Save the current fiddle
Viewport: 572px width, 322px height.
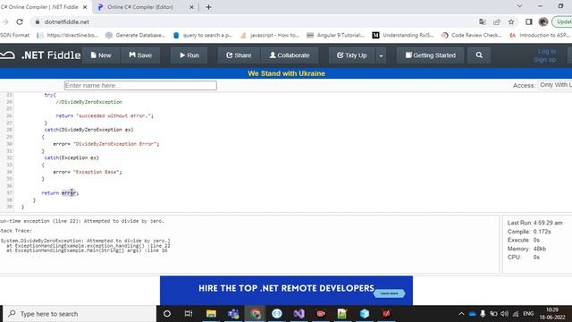[140, 55]
